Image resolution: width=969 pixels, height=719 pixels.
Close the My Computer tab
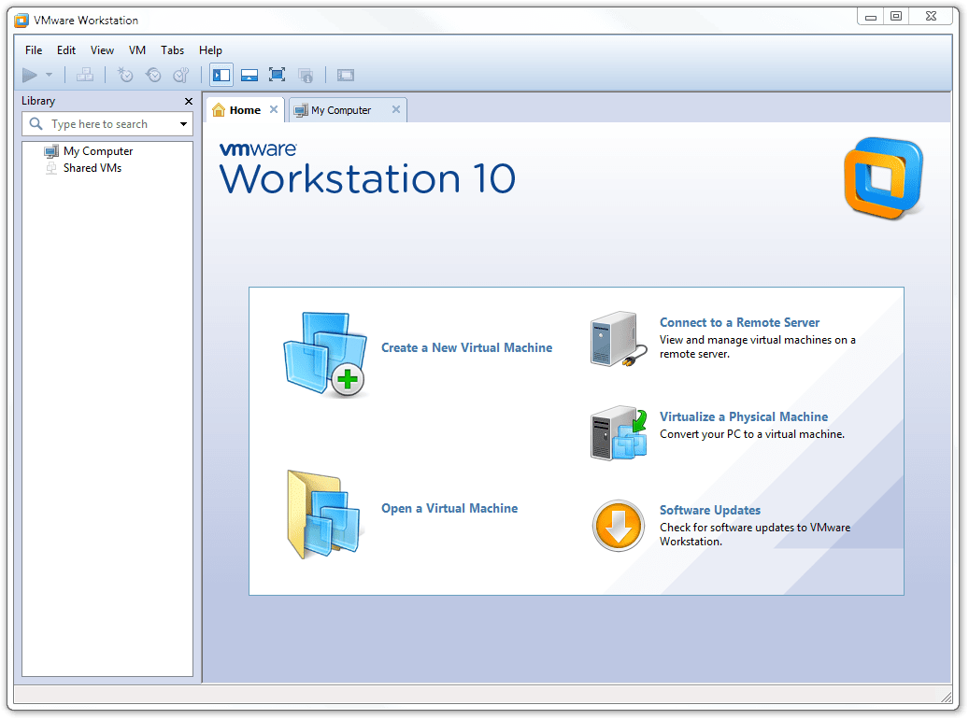[396, 109]
